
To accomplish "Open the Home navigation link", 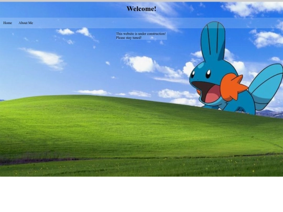I will tap(7, 23).
